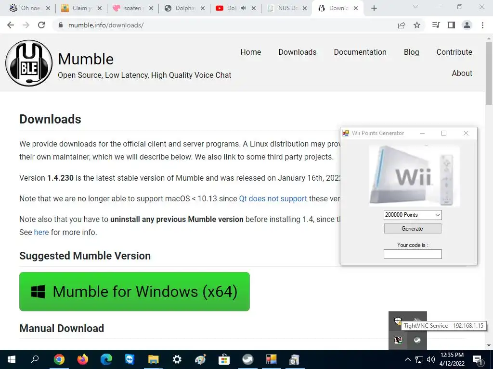
Task: Open the Documentation nav link
Action: [360, 52]
